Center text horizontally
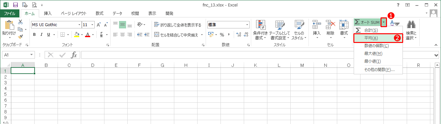The height and width of the screenshot is (124, 441). [x=123, y=35]
